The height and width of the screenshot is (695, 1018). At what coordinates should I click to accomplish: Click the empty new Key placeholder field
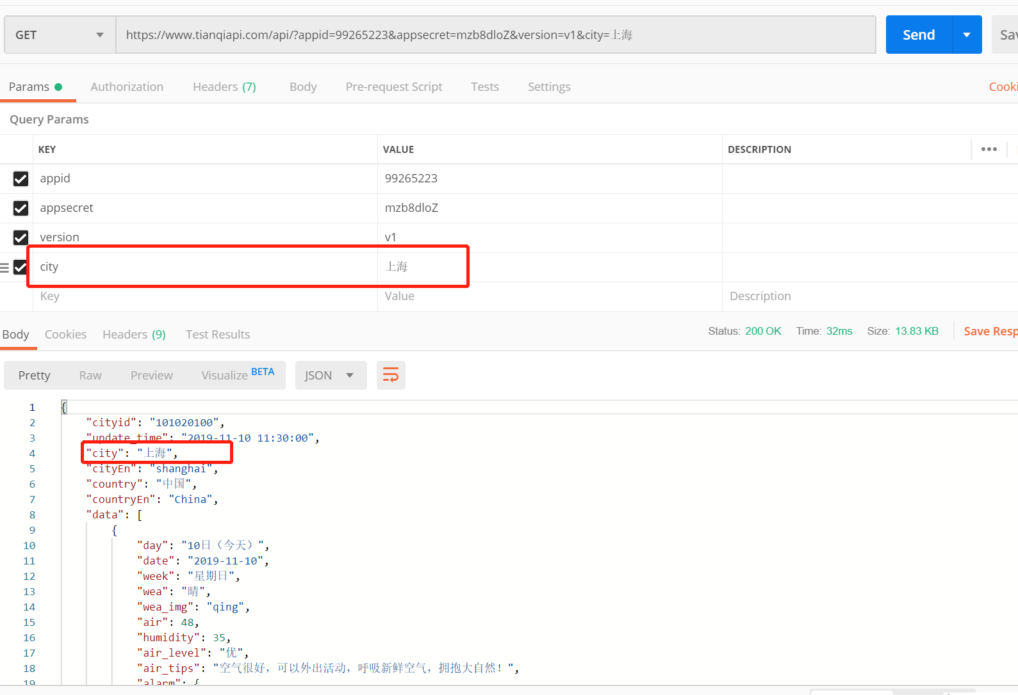[205, 296]
